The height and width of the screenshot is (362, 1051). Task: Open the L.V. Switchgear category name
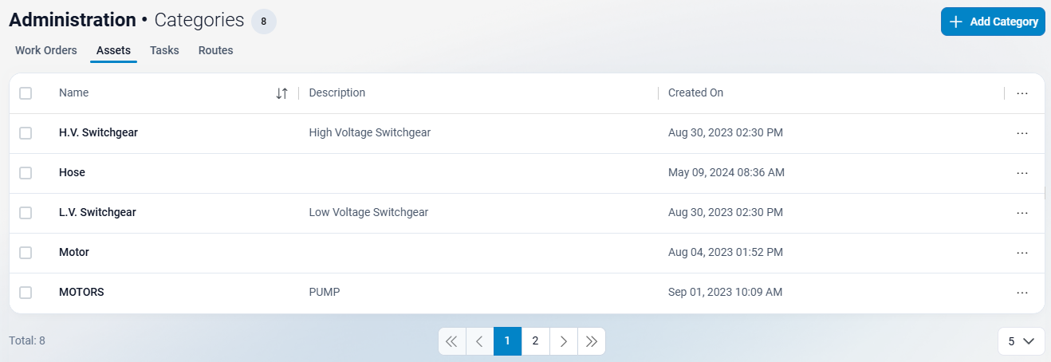[x=97, y=212]
